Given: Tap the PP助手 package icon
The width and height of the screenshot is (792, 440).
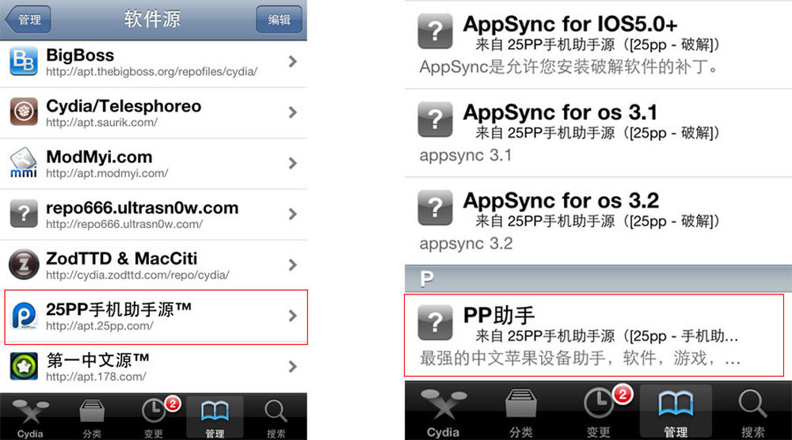Looking at the screenshot, I should (435, 322).
